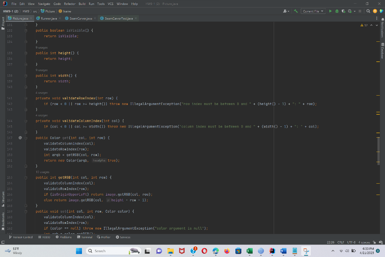Go to next highlighted error arrow
This screenshot has height=257, width=385.
pos(377,25)
